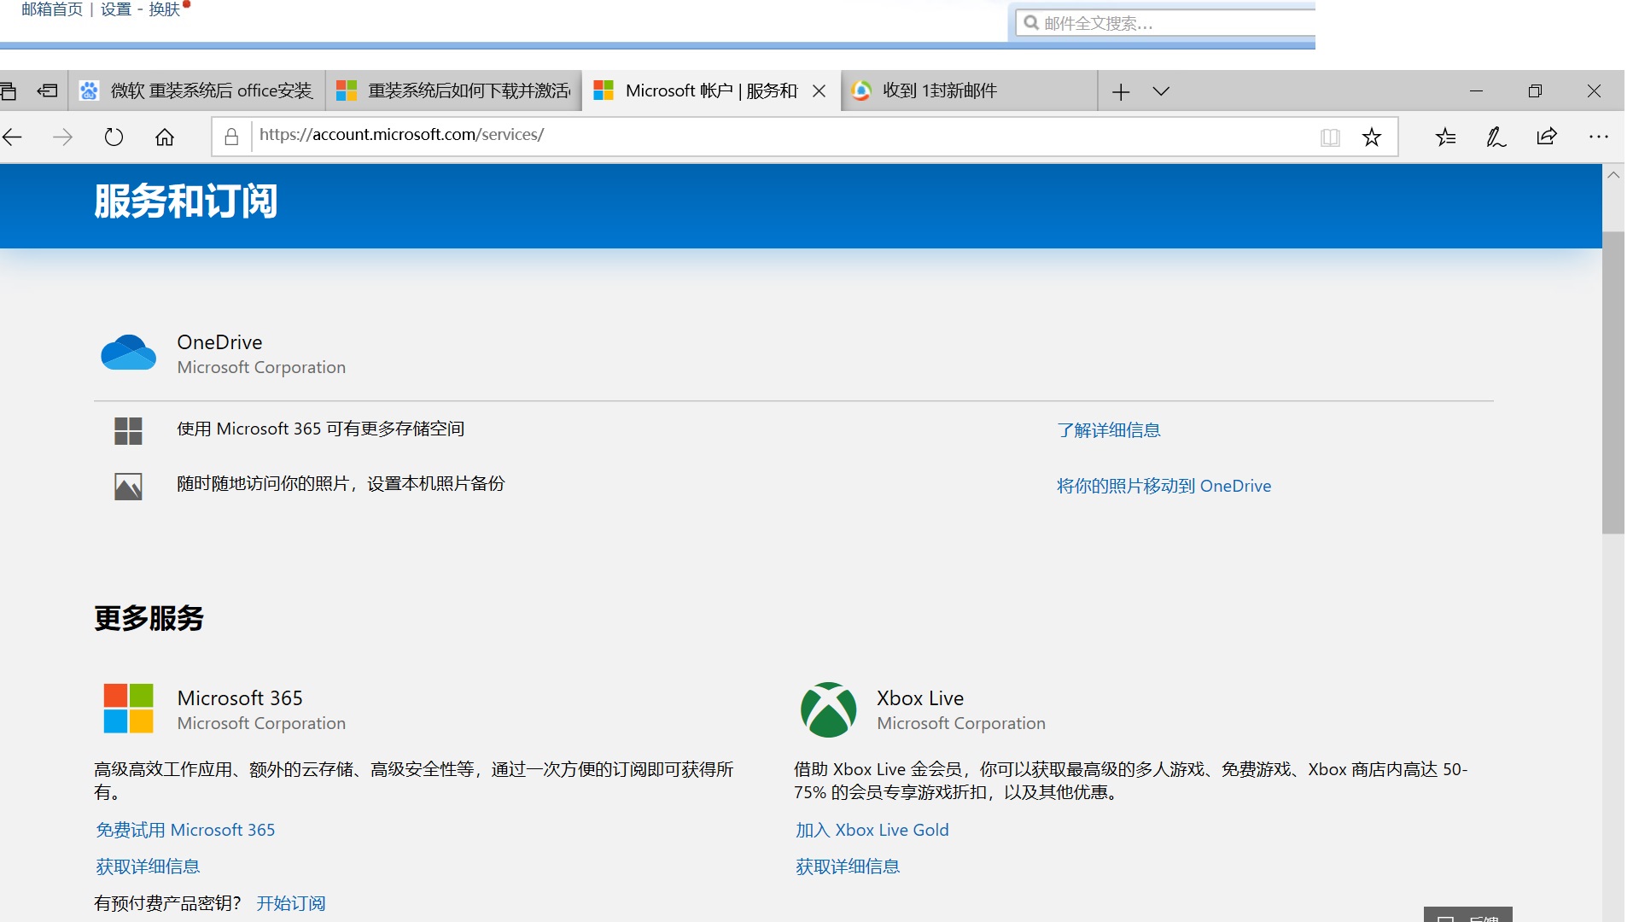
Task: Click the browser forward arrow
Action: [x=62, y=137]
